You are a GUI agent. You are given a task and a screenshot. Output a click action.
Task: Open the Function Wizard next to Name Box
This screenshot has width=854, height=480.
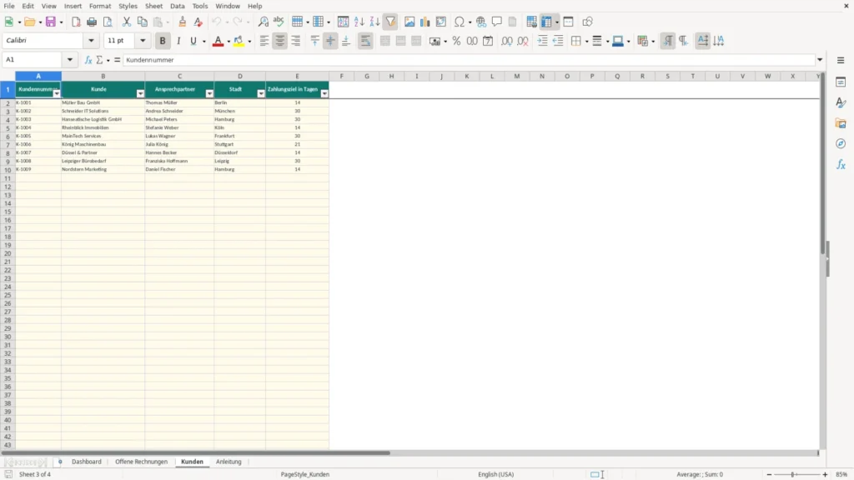click(x=88, y=60)
